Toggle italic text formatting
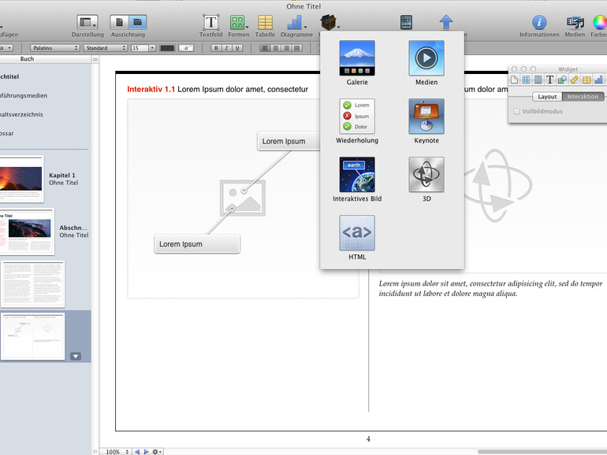 click(x=227, y=48)
